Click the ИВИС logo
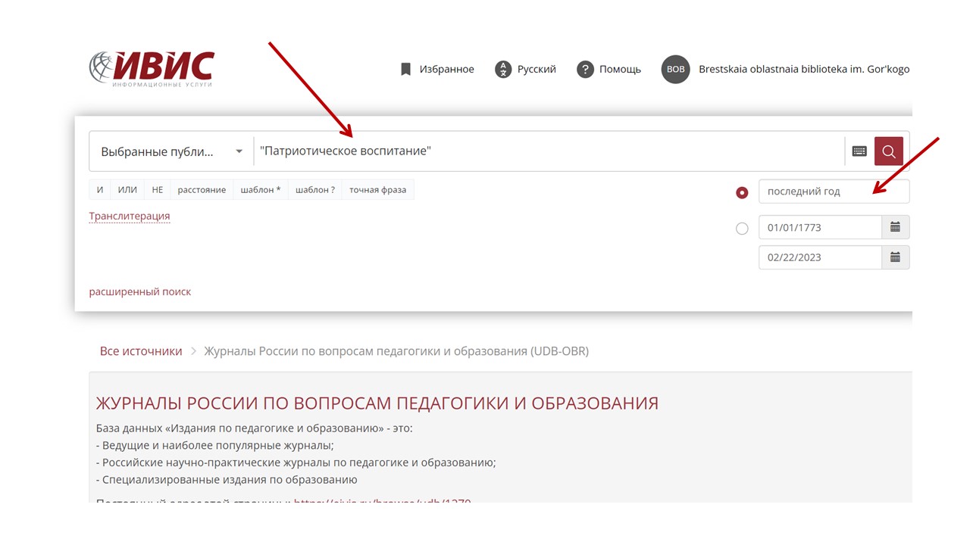This screenshot has height=545, width=970. point(152,68)
